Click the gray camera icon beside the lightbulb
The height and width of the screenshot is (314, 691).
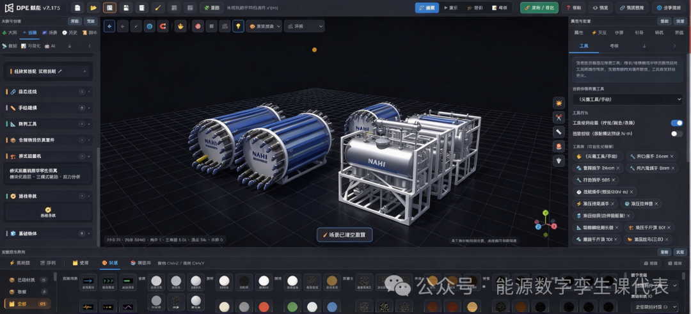coord(225,26)
